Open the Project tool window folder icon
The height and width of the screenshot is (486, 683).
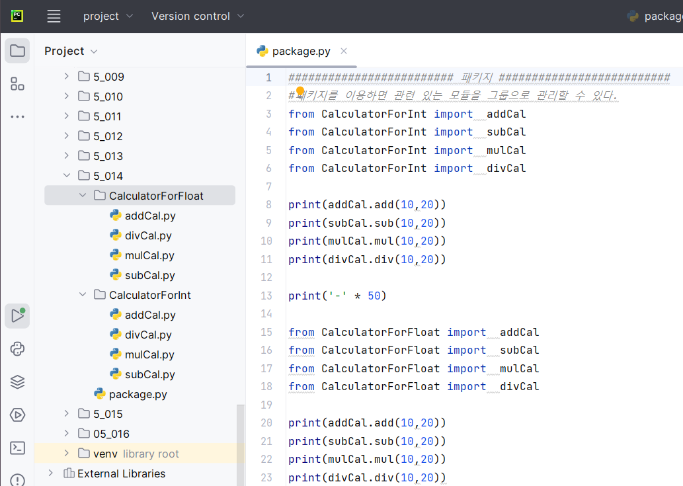coord(17,50)
